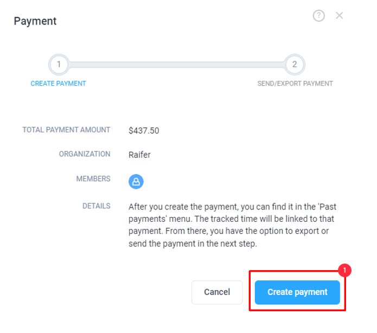Go to the CREATE PAYMENT step label
Viewport: 377px width, 333px height.
(58, 84)
